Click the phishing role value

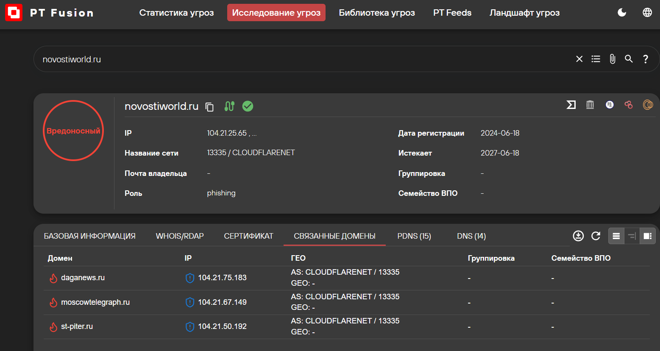pos(221,193)
